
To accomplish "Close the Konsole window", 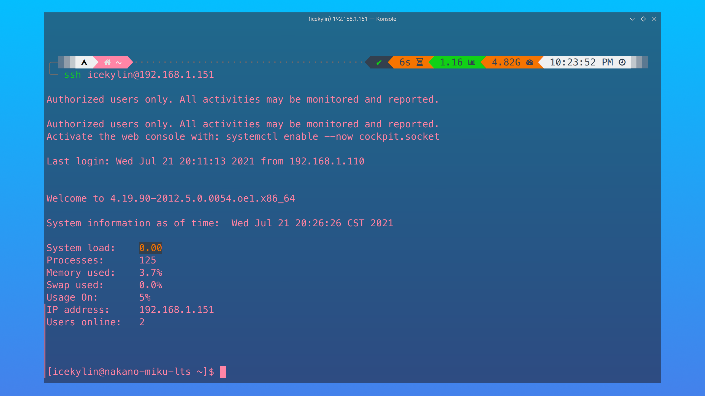I will pyautogui.click(x=654, y=19).
